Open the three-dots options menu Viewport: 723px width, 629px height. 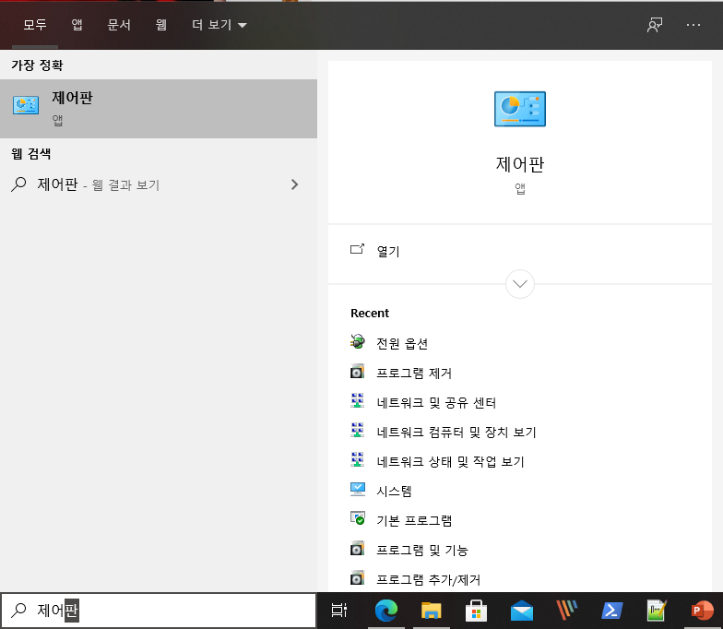(693, 25)
